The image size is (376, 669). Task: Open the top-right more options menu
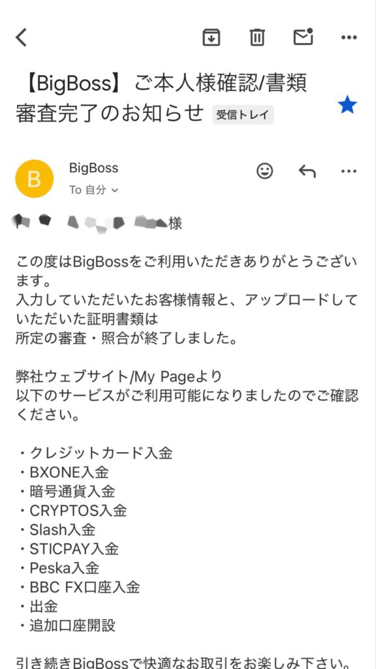(x=349, y=37)
